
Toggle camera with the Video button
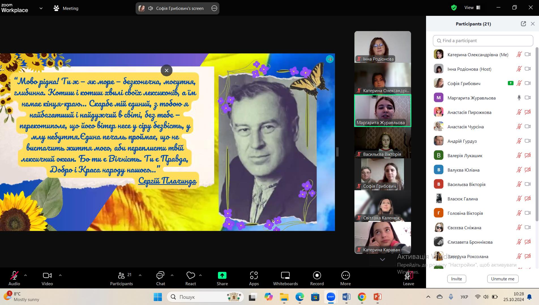[x=47, y=278]
